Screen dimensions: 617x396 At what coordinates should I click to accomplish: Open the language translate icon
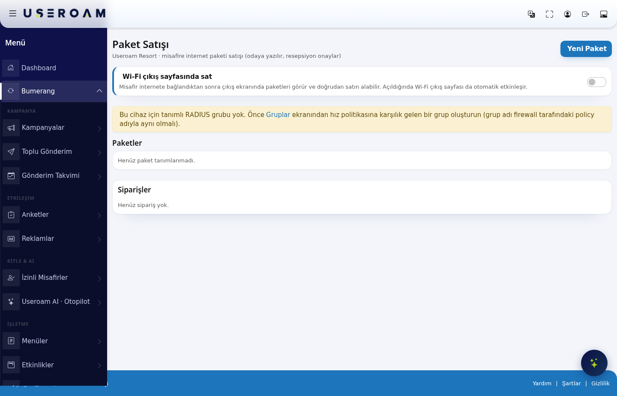531,14
